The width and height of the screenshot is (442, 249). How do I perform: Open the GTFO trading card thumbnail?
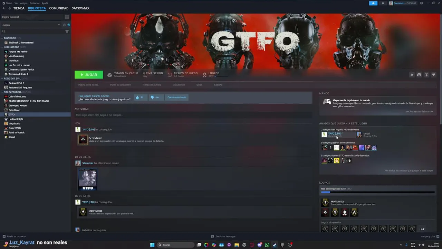[x=88, y=179]
